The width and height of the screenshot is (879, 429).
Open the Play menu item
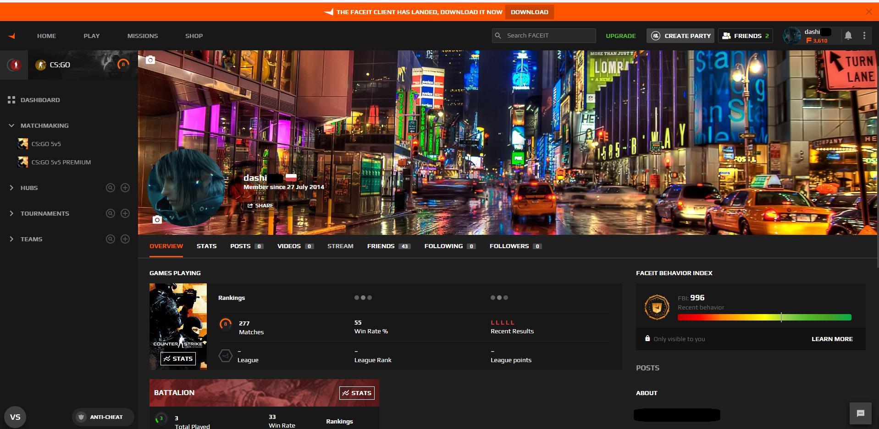coord(92,36)
